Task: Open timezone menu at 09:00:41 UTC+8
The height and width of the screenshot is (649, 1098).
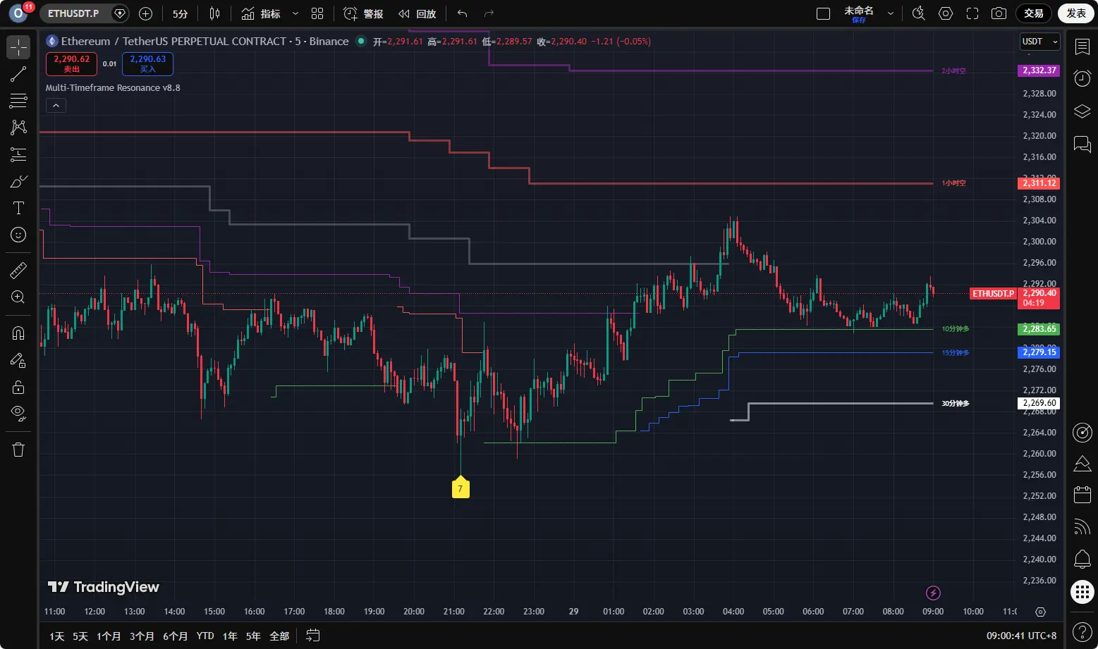Action: [x=1021, y=636]
